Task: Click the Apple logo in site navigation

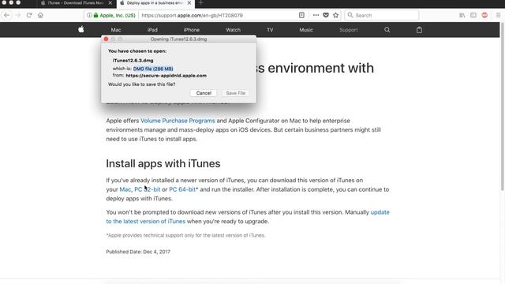Action: (80, 30)
